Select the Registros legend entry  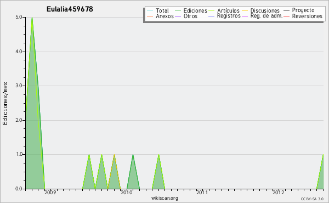pyautogui.click(x=224, y=16)
